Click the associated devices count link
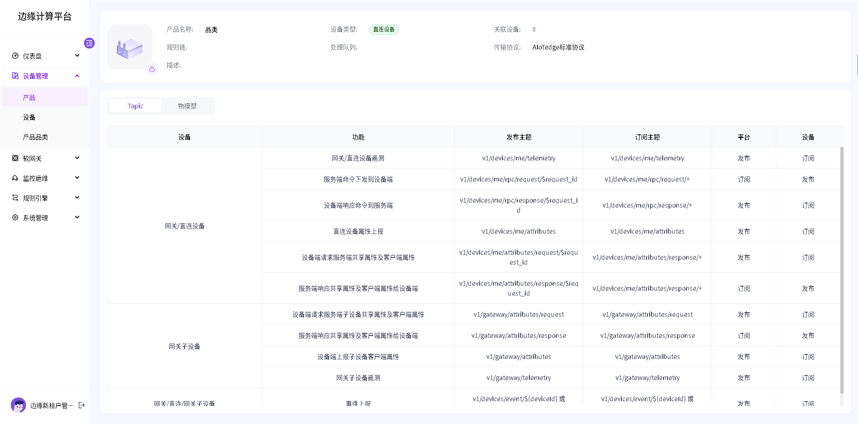Image resolution: width=858 pixels, height=424 pixels. click(x=534, y=30)
